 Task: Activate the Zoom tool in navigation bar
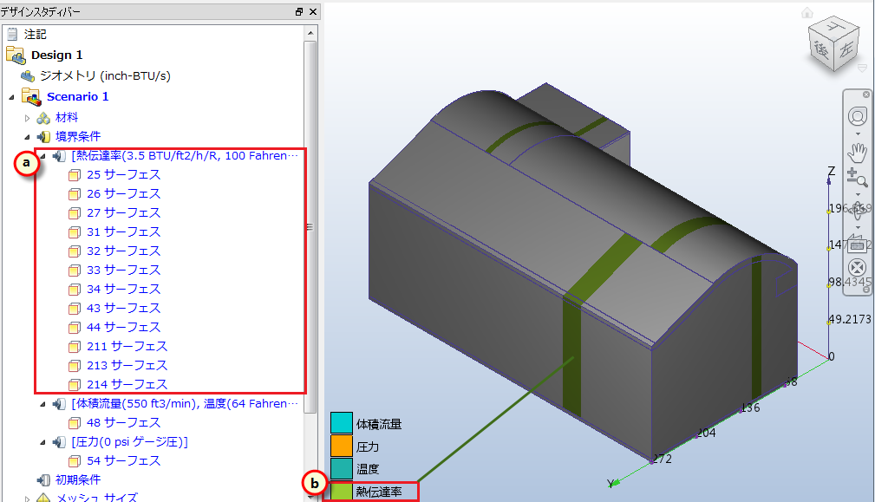[x=857, y=178]
